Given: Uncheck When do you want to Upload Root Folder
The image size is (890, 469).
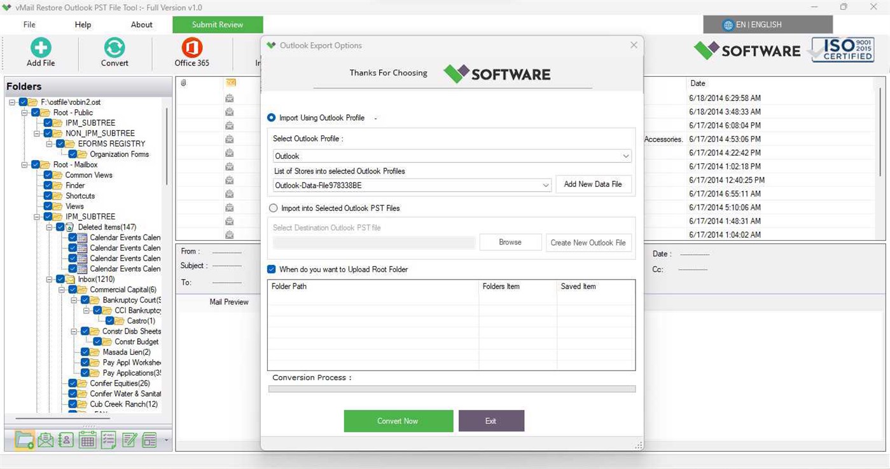Looking at the screenshot, I should (271, 269).
